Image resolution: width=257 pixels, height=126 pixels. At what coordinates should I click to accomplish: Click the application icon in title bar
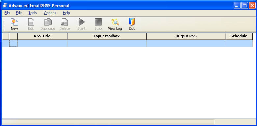(x=5, y=6)
